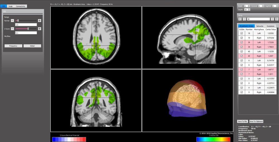Increase Z Score range with plus button
279x142 pixels.
tap(40, 29)
